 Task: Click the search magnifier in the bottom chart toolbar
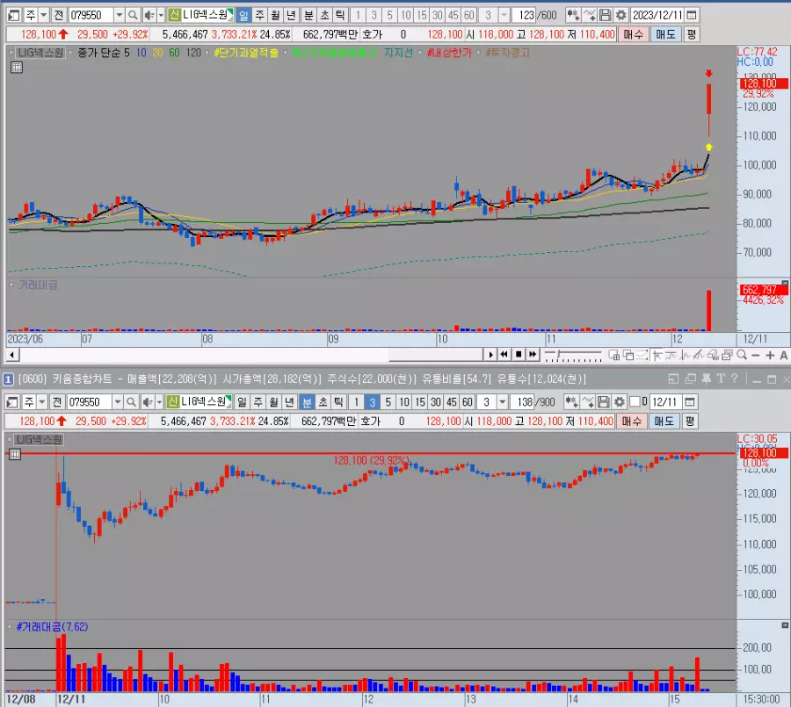(131, 402)
